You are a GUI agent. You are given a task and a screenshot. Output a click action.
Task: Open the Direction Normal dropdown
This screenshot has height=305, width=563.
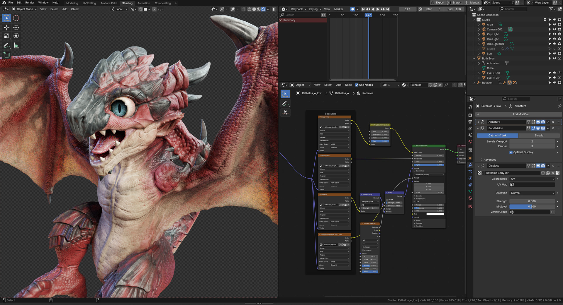pos(533,193)
